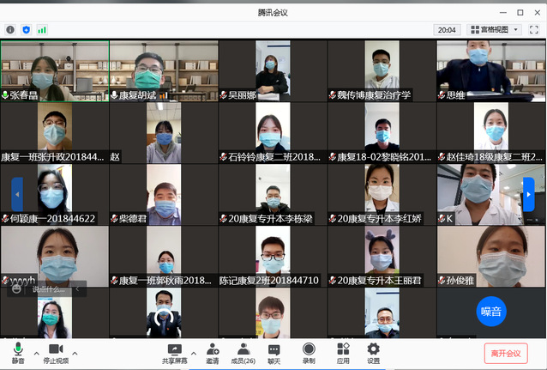Start screen sharing with 共享屏幕
Image resolution: width=547 pixels, height=370 pixels.
175,352
